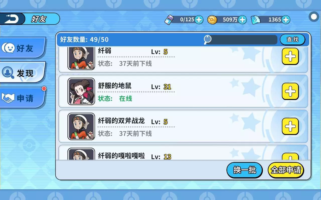Add friend 纤弱 using yellow plus button

click(x=290, y=56)
